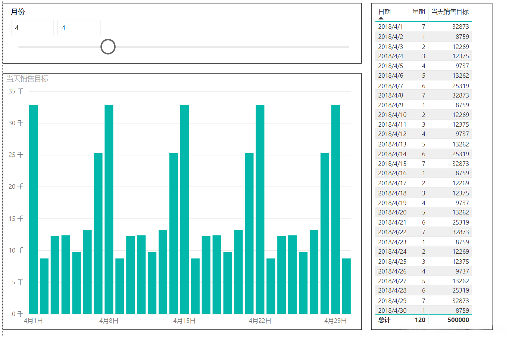Select the sales target in 2018/4/5 row
The height and width of the screenshot is (337, 509).
point(462,66)
